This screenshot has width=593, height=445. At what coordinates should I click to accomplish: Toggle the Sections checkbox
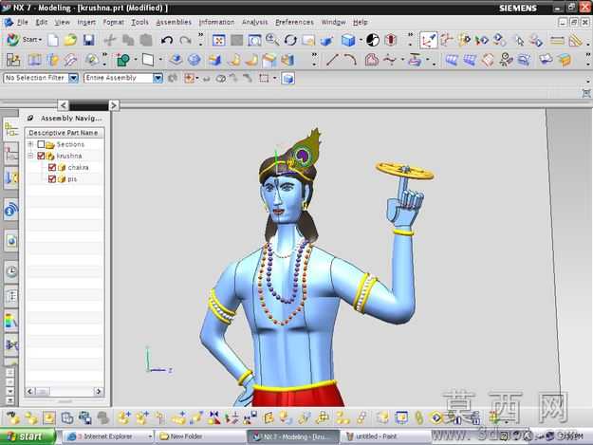tap(41, 144)
